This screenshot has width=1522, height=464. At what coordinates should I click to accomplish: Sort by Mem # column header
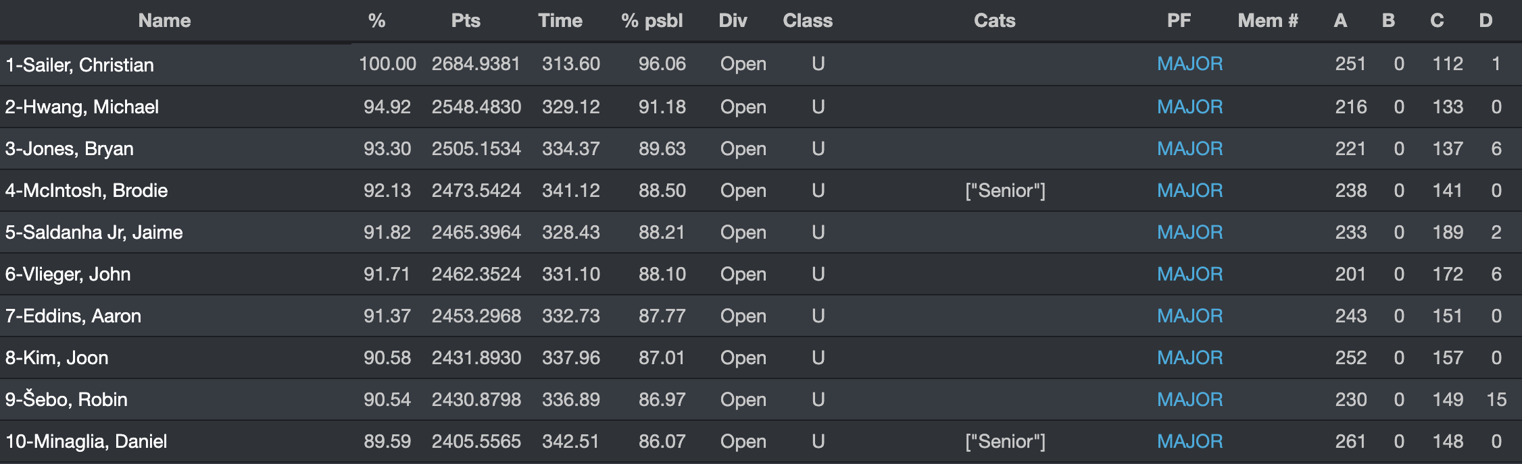(x=1267, y=21)
